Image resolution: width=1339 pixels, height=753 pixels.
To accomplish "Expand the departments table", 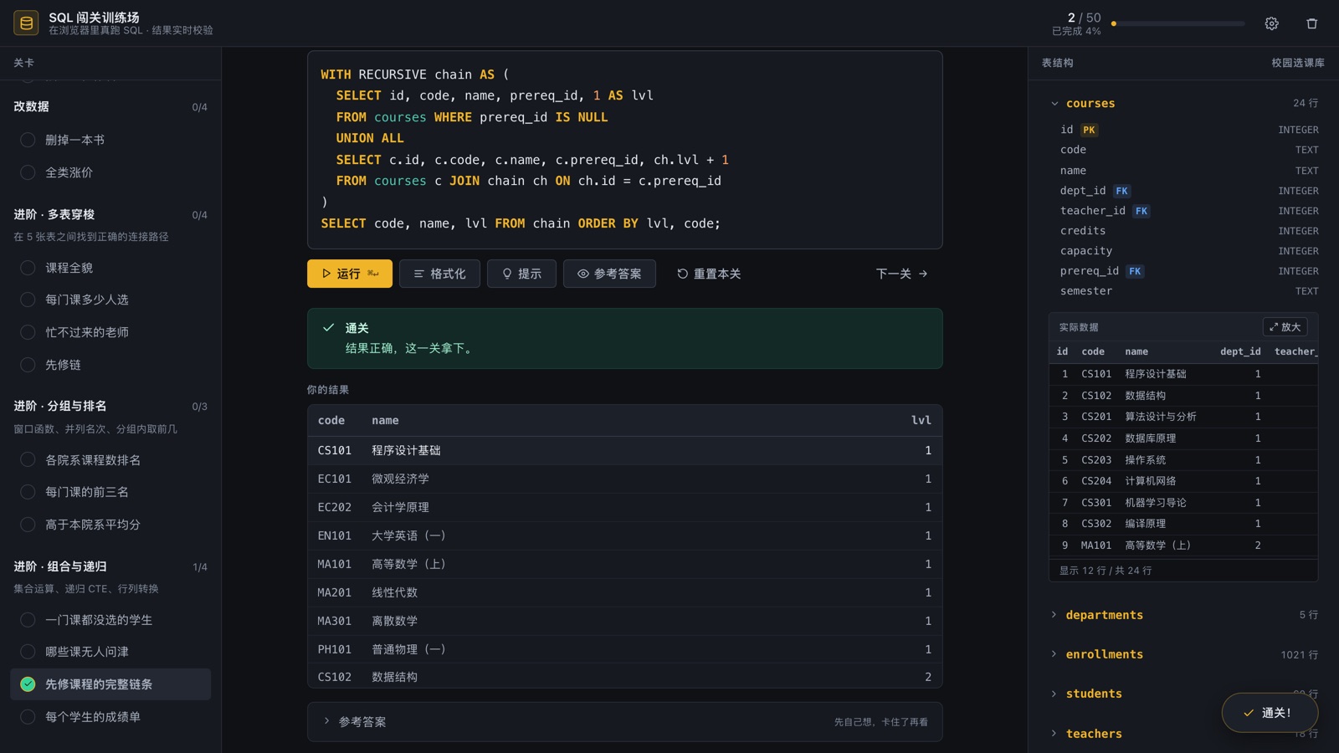I will pyautogui.click(x=1183, y=615).
